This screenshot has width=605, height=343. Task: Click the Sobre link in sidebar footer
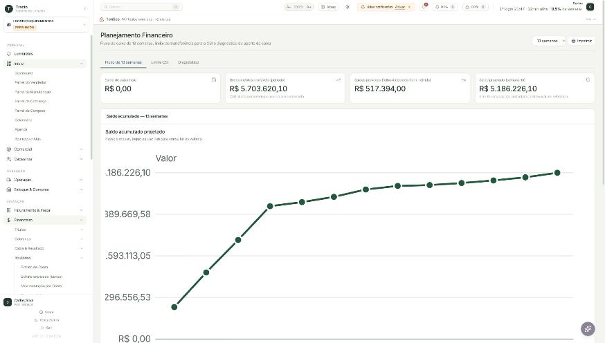click(46, 312)
